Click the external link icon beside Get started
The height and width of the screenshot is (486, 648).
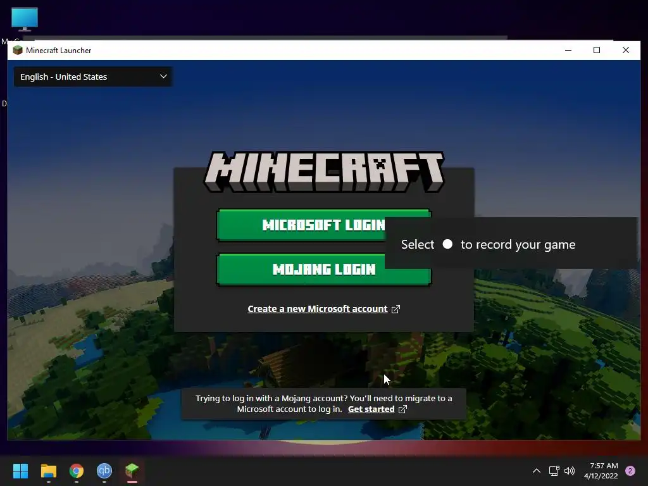pyautogui.click(x=402, y=409)
